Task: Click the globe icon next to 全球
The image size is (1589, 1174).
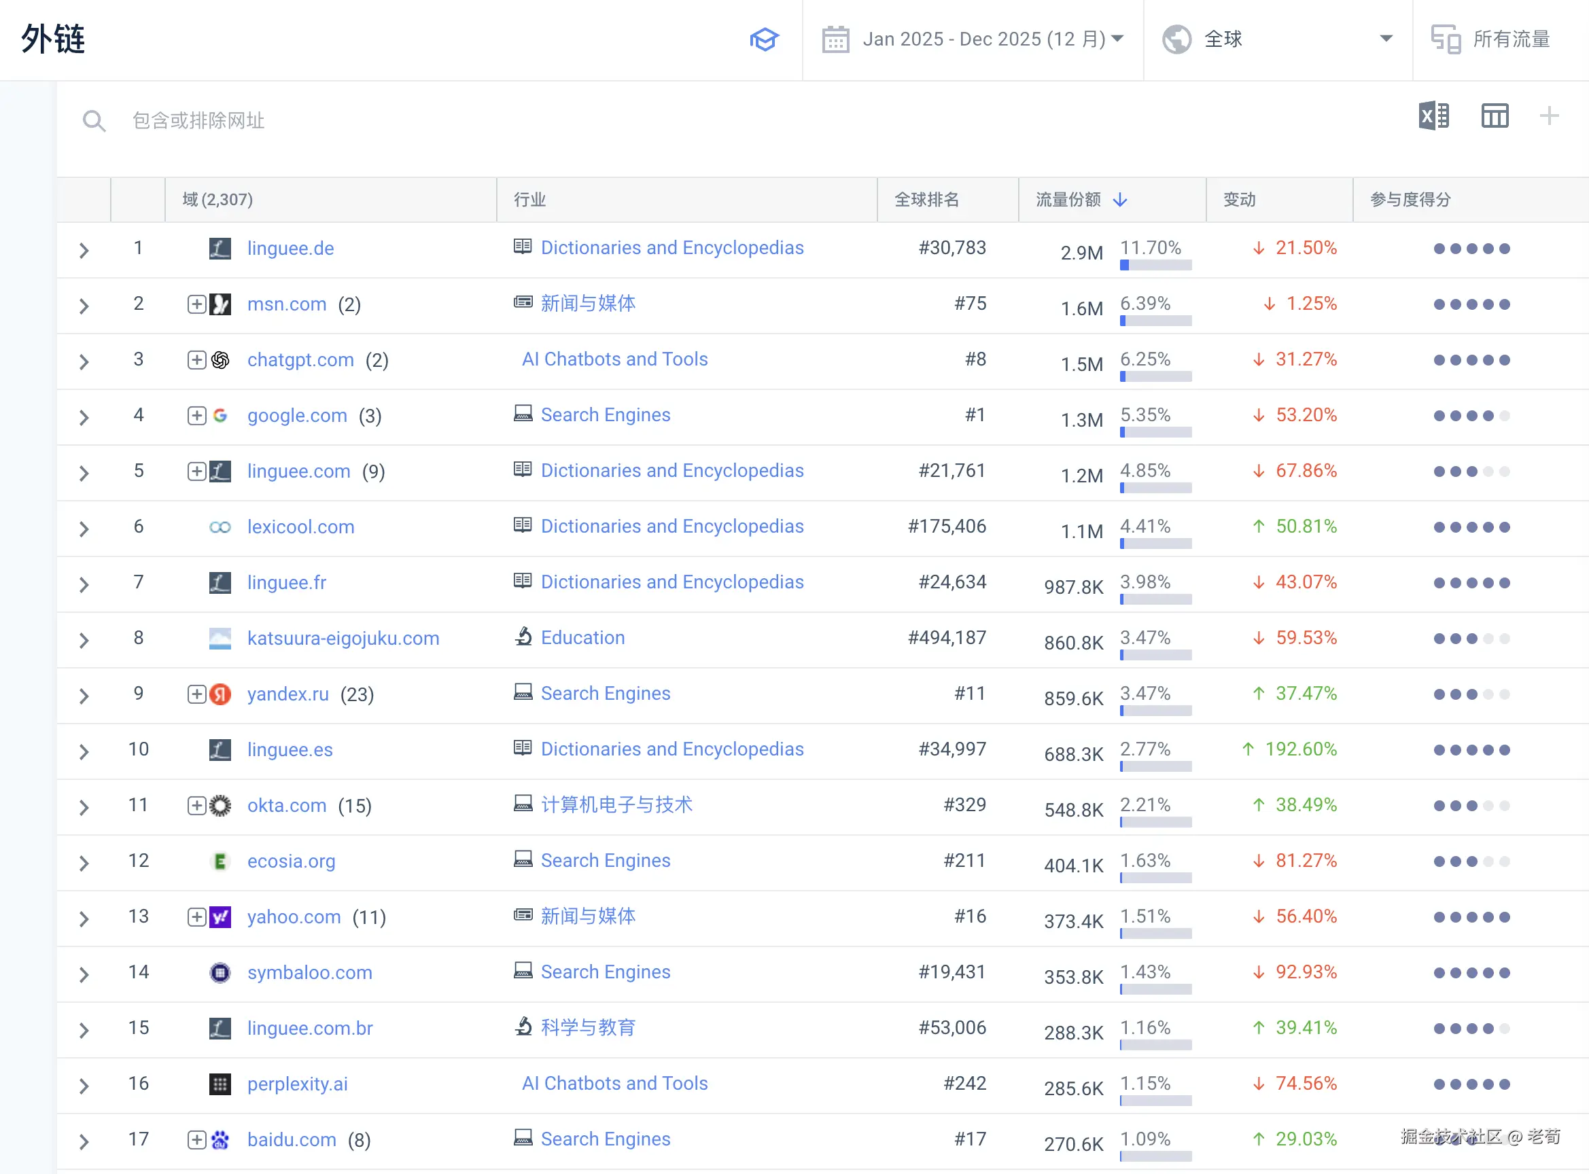Action: (x=1176, y=39)
